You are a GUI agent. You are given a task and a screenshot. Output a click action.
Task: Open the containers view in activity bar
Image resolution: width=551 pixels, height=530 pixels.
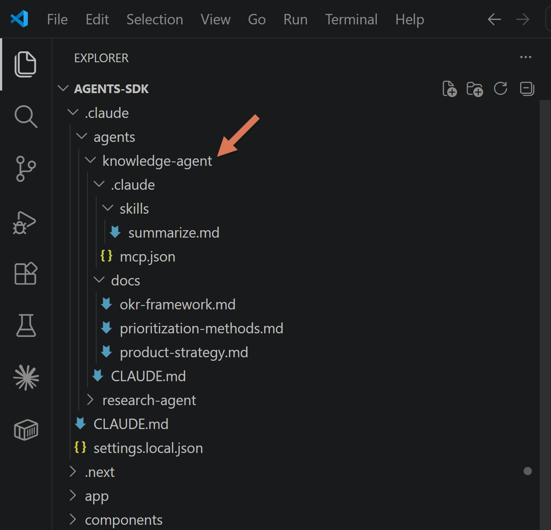tap(26, 430)
